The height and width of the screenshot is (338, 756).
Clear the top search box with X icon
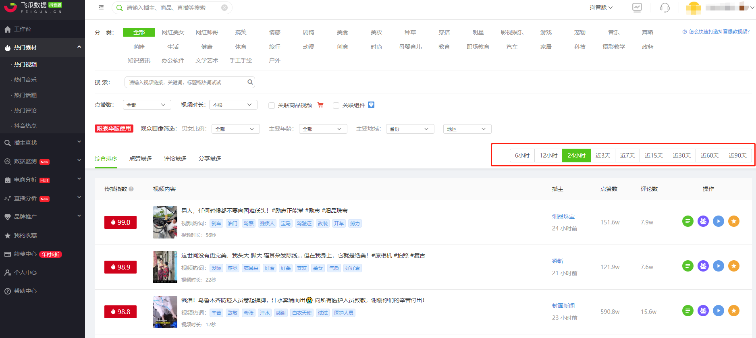click(224, 8)
